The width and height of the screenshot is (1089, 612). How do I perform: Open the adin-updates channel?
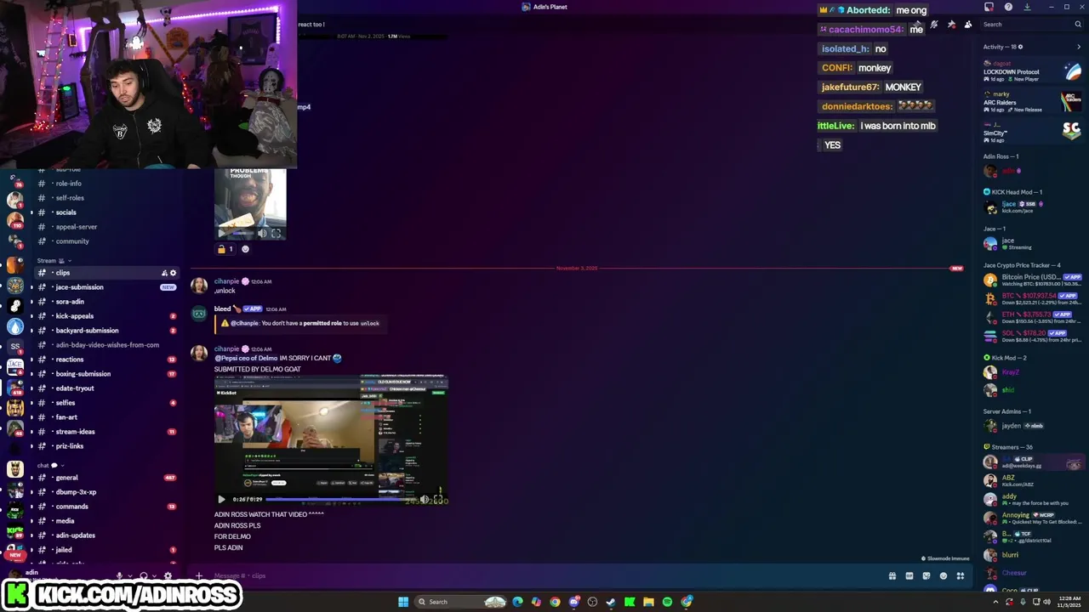pos(105,535)
